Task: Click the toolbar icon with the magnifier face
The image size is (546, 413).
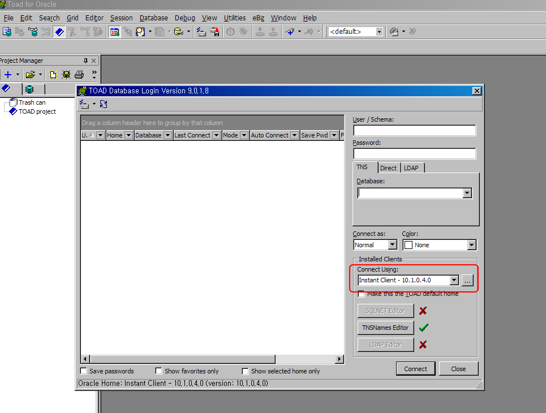Action: (140, 32)
